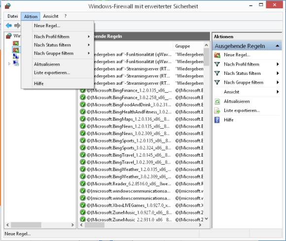
Task: Choose Liste exportieren... in the Aktion menu
Action: coord(52,72)
